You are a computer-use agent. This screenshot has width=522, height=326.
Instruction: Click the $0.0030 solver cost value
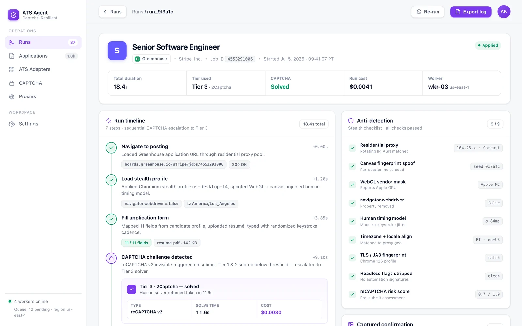271,312
